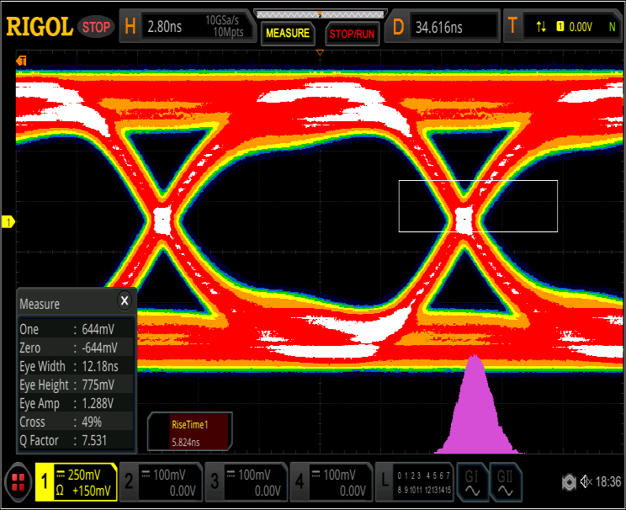Open the function navigation menu icon
The height and width of the screenshot is (510, 626).
tap(16, 483)
